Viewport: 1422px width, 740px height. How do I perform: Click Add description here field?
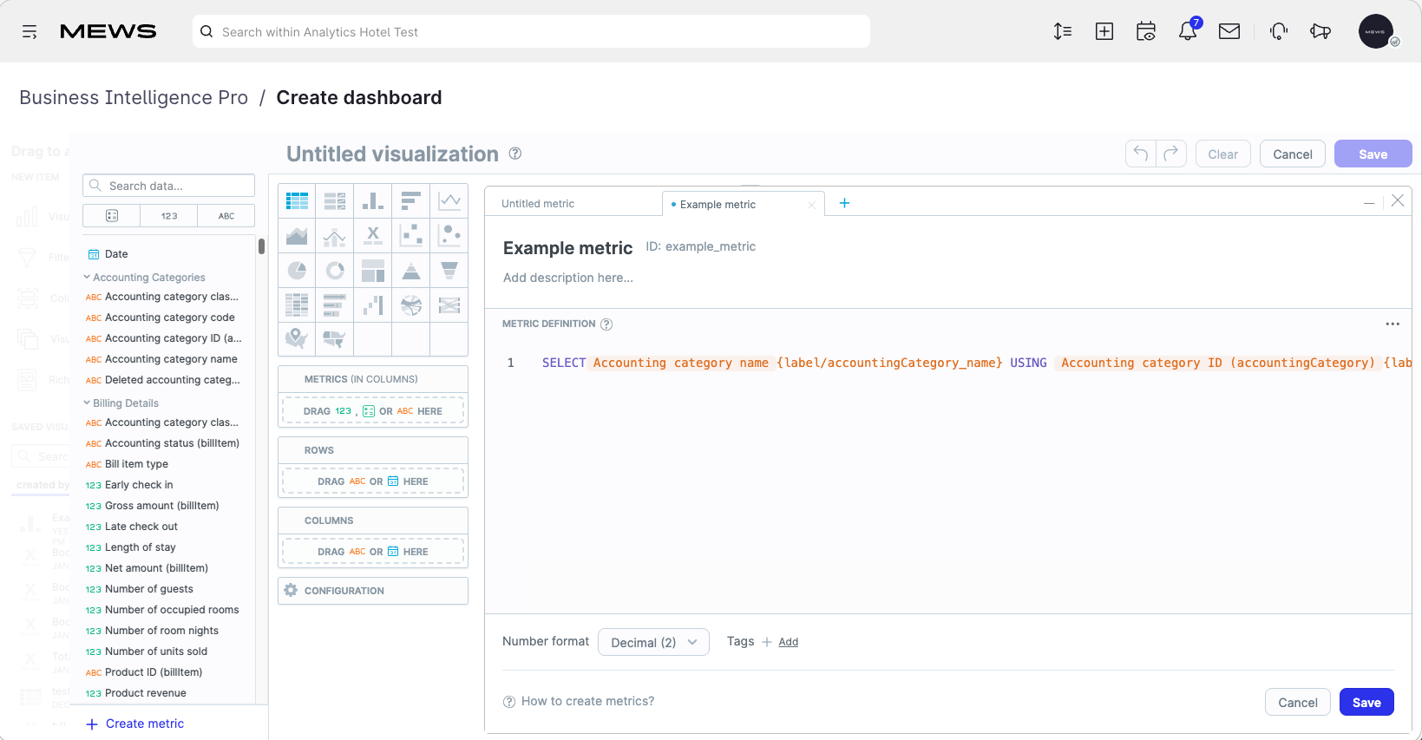568,278
